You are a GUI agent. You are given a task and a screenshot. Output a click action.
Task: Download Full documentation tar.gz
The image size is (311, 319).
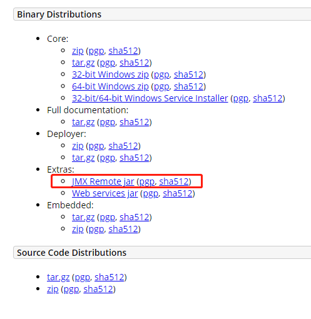pyautogui.click(x=83, y=122)
